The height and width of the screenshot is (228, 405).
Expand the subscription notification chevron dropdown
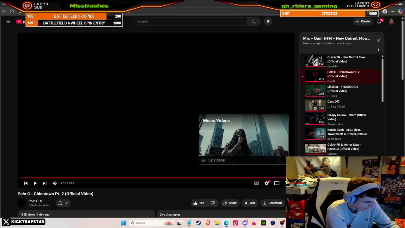click(66, 203)
